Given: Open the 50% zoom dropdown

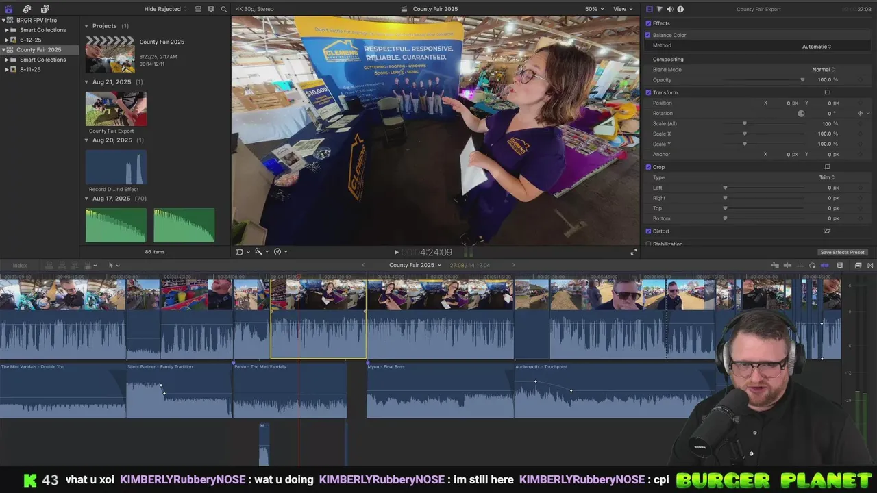Looking at the screenshot, I should pyautogui.click(x=594, y=9).
